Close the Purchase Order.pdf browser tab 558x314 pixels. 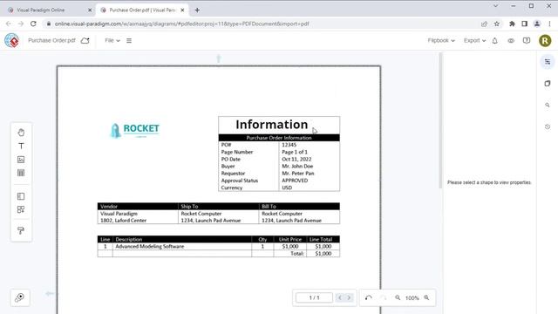point(182,10)
